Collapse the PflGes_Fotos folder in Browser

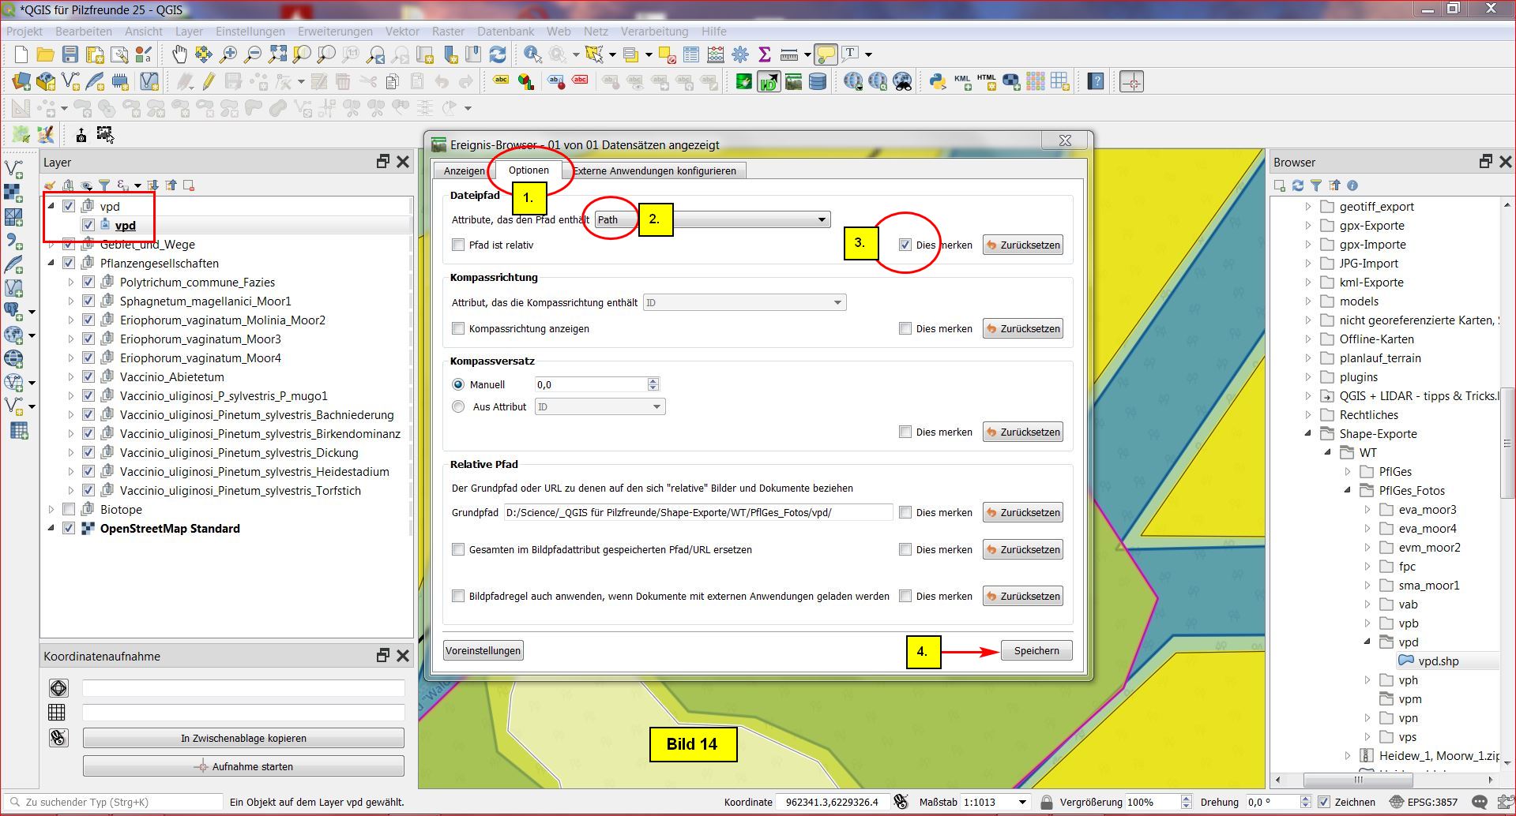pos(1348,491)
